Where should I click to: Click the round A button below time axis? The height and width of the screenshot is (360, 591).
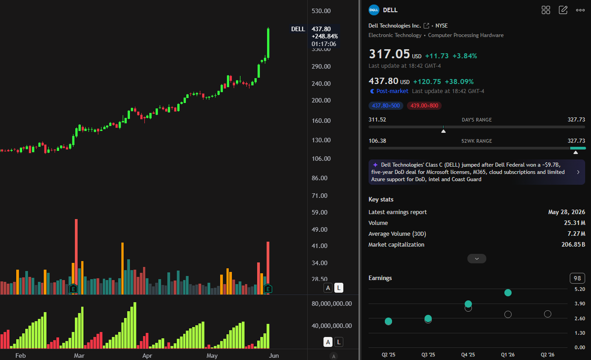pyautogui.click(x=333, y=356)
